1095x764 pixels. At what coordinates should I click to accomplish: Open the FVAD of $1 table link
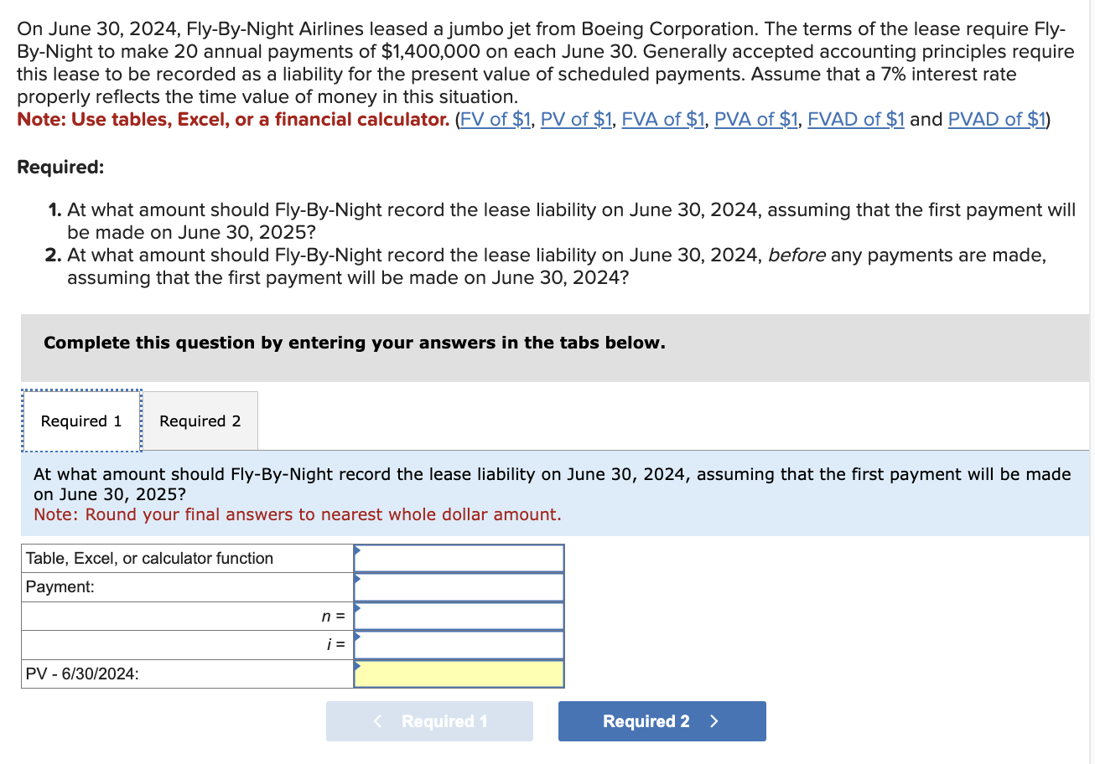click(855, 119)
